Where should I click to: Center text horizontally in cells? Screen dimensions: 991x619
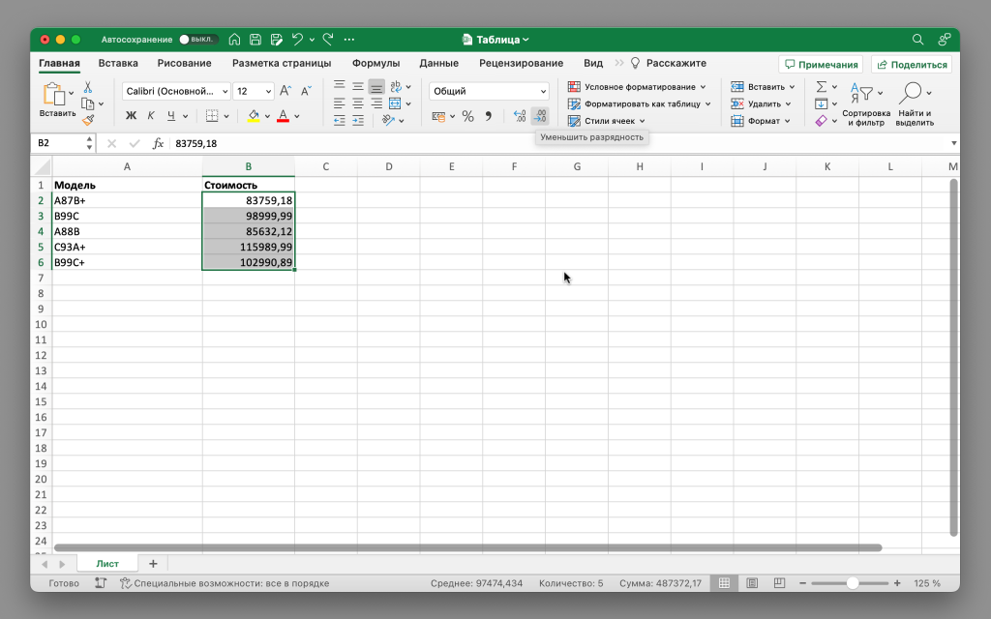[358, 103]
